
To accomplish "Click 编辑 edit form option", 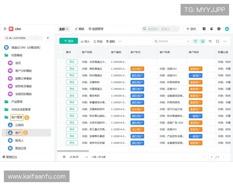I will click(80, 29).
